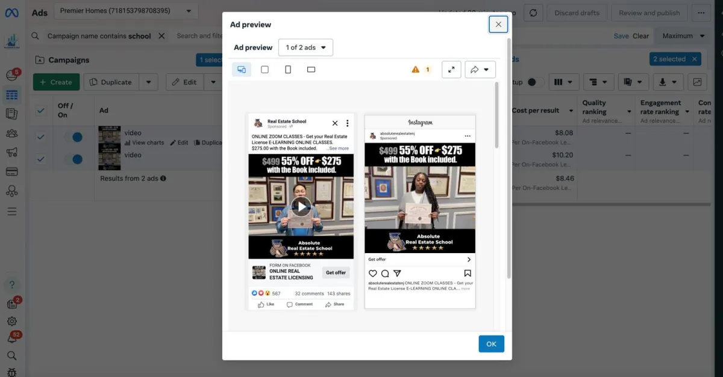Uncheck the first video ad row checkbox
Screen dimensions: 723x377
41,137
